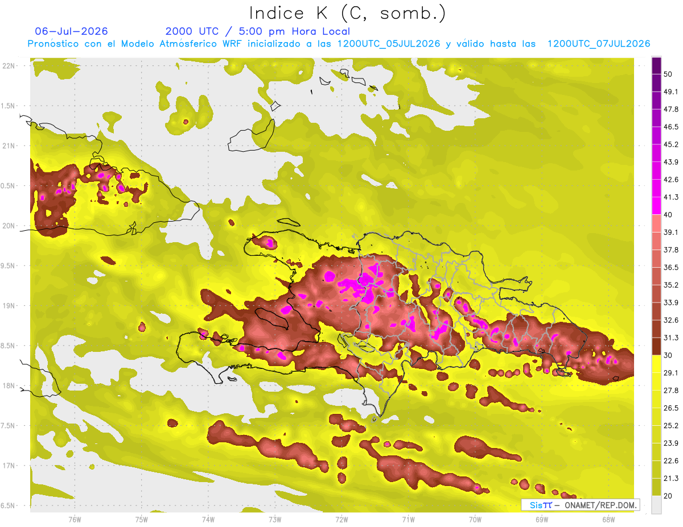Click legend value '45.2'
This screenshot has width=683, height=527.
tap(671, 144)
